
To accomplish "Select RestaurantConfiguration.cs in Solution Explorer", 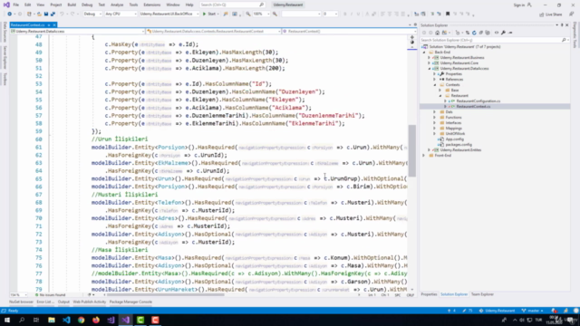I will 478,101.
